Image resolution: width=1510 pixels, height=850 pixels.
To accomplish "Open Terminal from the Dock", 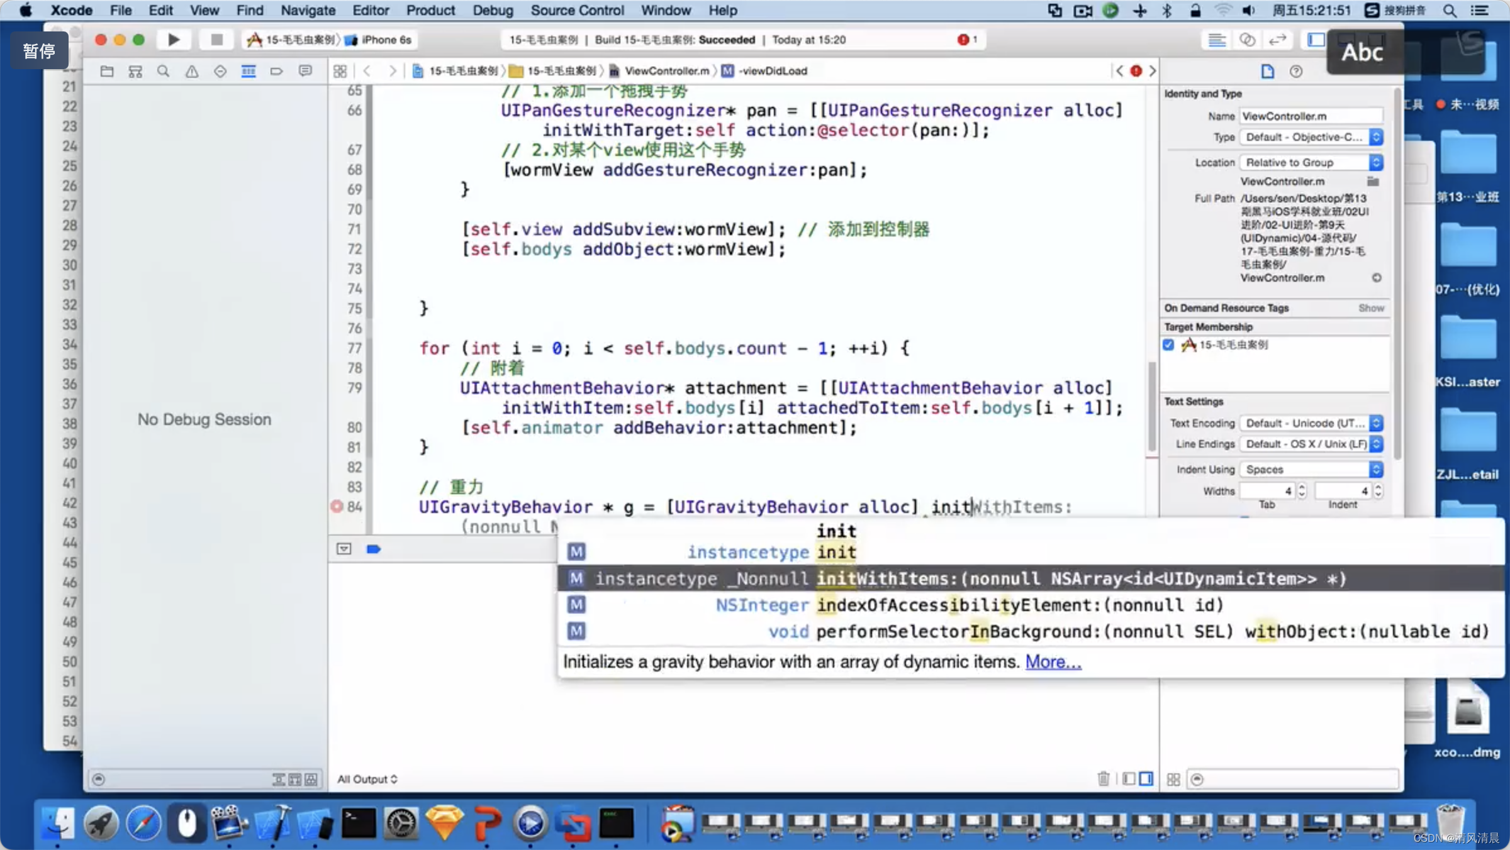I will [x=359, y=824].
